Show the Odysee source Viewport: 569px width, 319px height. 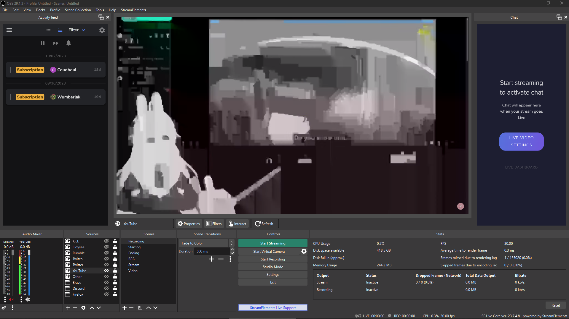point(106,247)
